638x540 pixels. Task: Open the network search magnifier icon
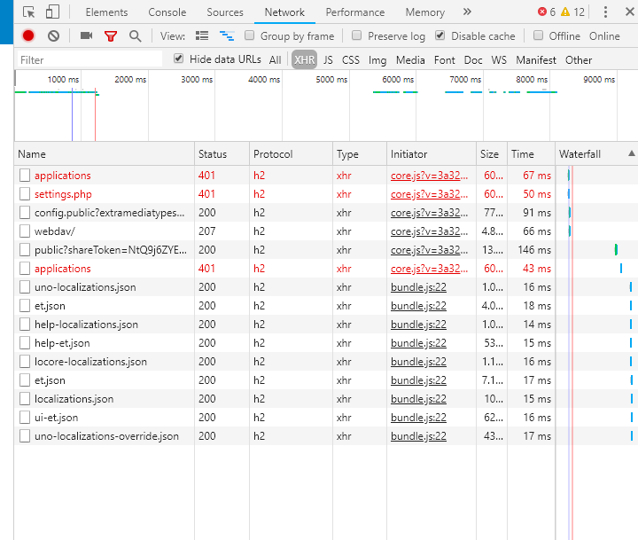pyautogui.click(x=135, y=36)
